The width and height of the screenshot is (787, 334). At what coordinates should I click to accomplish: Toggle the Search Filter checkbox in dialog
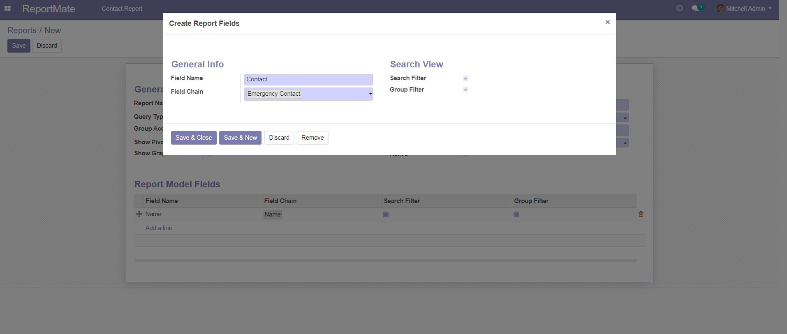465,78
